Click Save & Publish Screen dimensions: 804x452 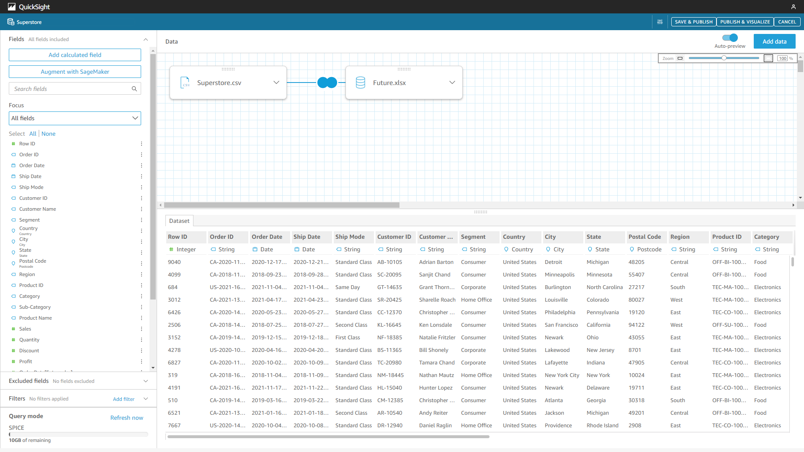pos(693,22)
